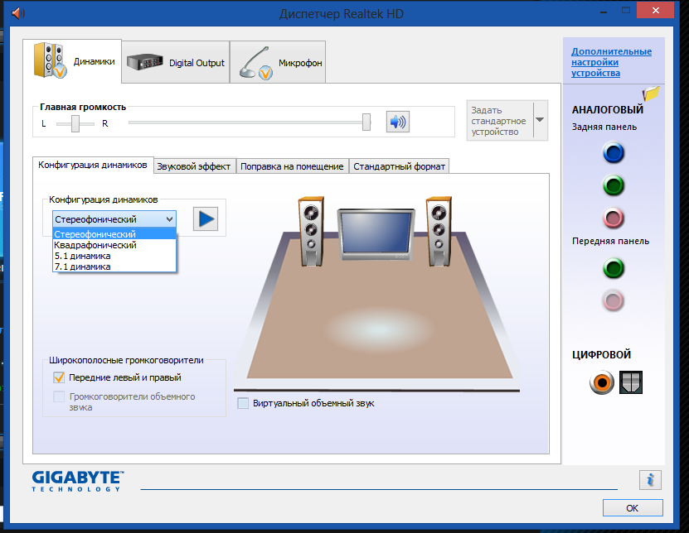Click the speaker icon in the title bar
Screen dimensions: 689x533
click(18, 13)
